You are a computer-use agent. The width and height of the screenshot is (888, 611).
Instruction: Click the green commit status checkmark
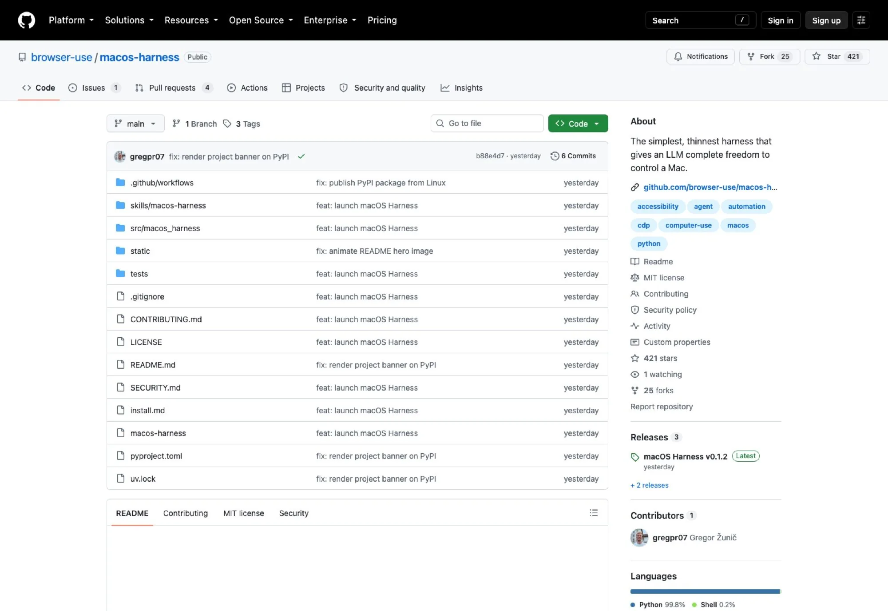[301, 156]
